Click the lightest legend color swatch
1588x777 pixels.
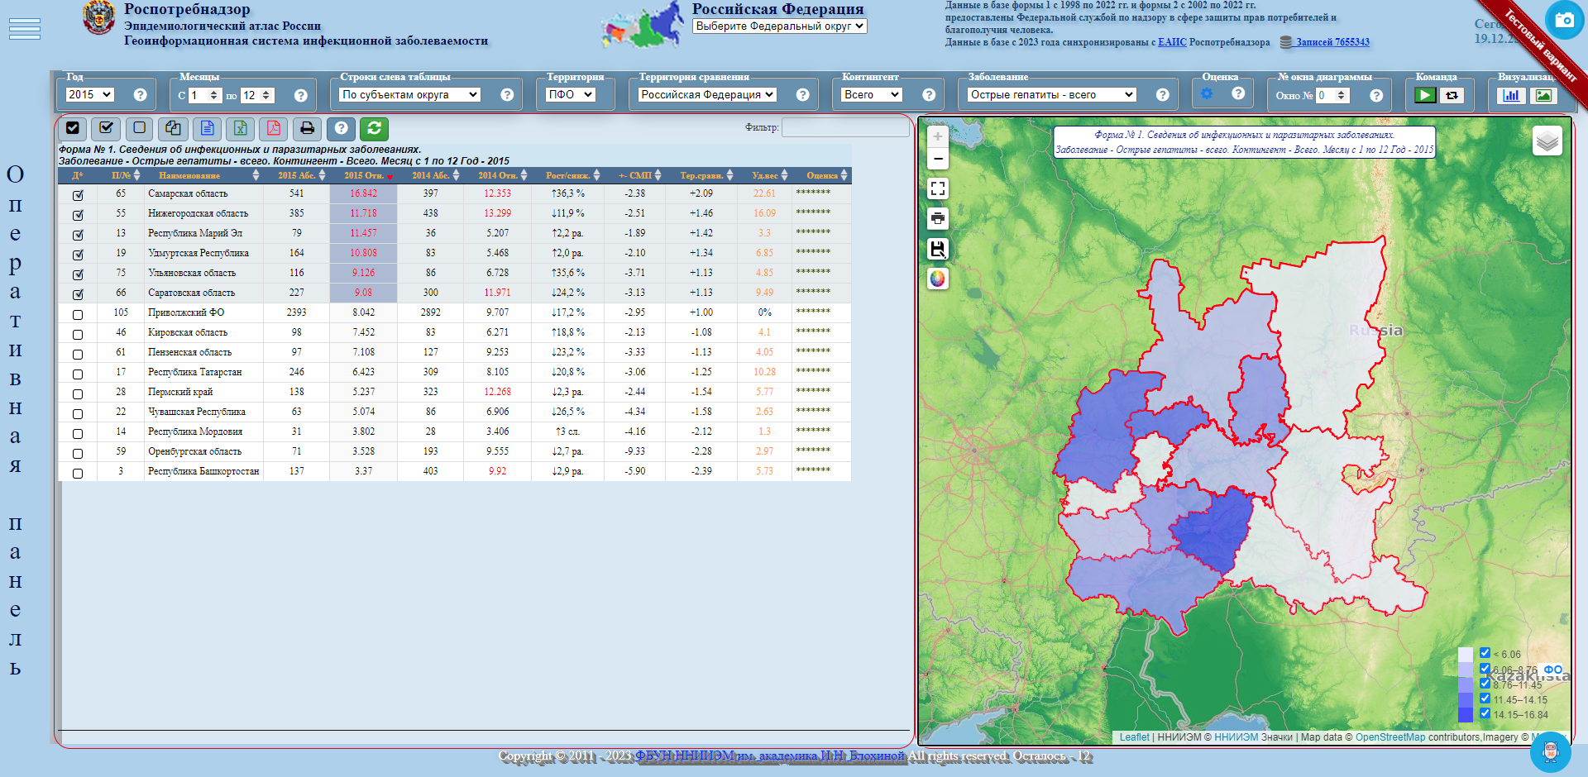[1466, 655]
